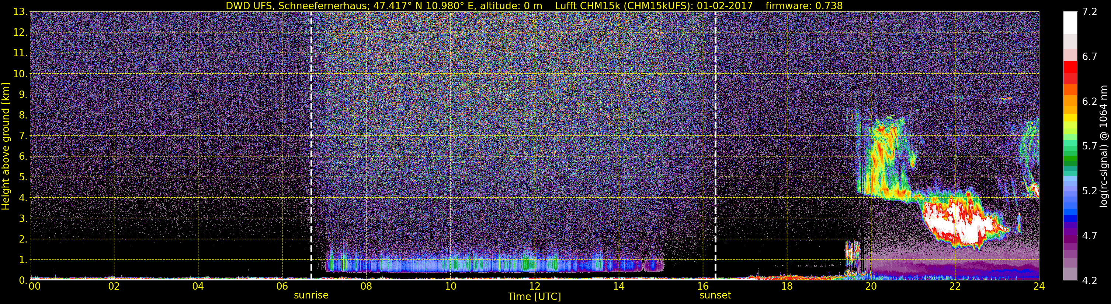Click the time axis tick '12'

click(x=534, y=286)
